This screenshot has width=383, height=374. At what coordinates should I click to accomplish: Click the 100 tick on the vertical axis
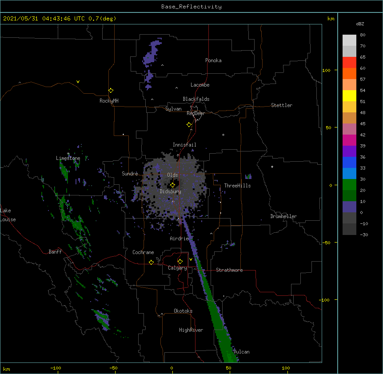[326, 70]
